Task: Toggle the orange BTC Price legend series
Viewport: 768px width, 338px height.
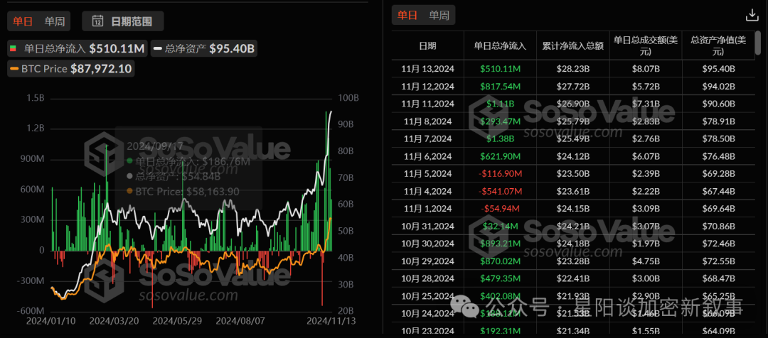Action: tap(71, 69)
